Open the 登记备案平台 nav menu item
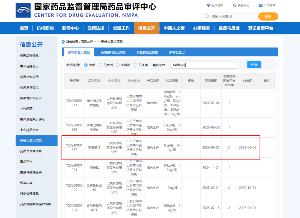300x218 pixels. click(261, 28)
